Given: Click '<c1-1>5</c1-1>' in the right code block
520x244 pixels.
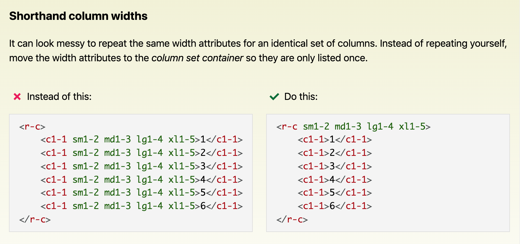Looking at the screenshot, I should 335,193.
